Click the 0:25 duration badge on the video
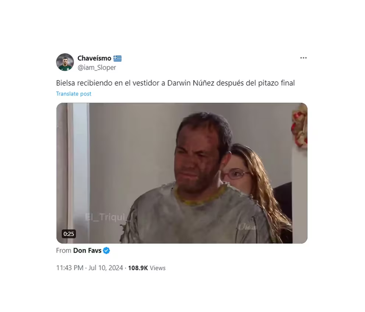The height and width of the screenshot is (312, 365). (x=69, y=234)
